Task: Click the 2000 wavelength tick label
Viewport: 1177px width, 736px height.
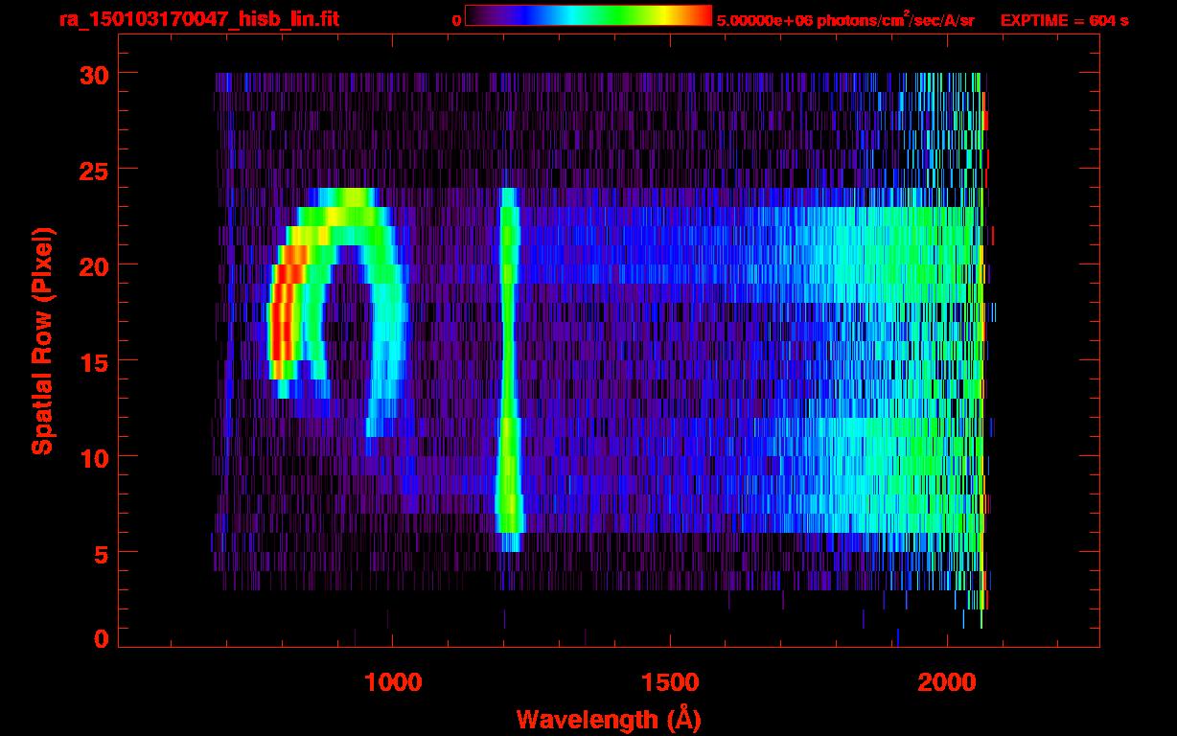Action: (947, 682)
